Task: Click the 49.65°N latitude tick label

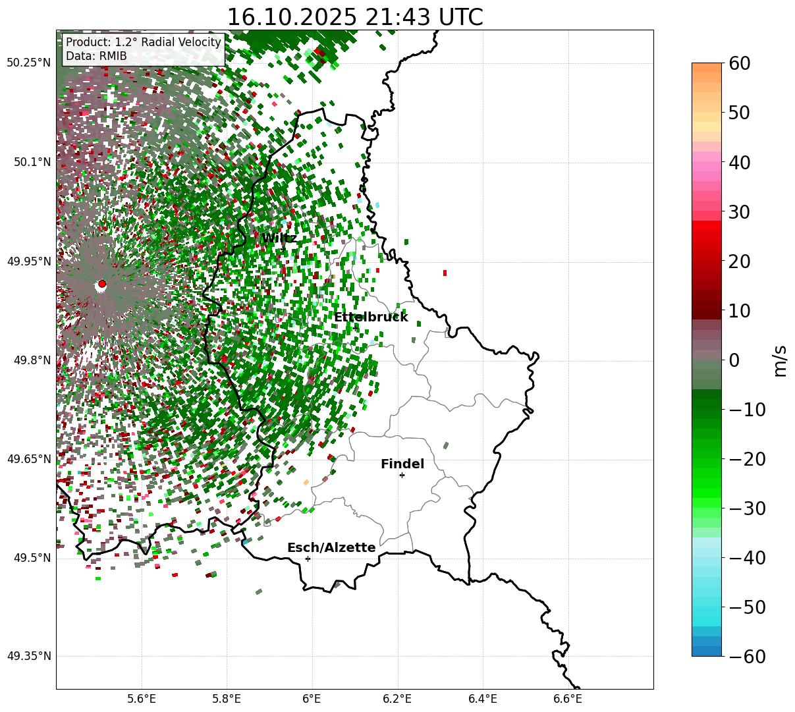Action: pos(28,459)
